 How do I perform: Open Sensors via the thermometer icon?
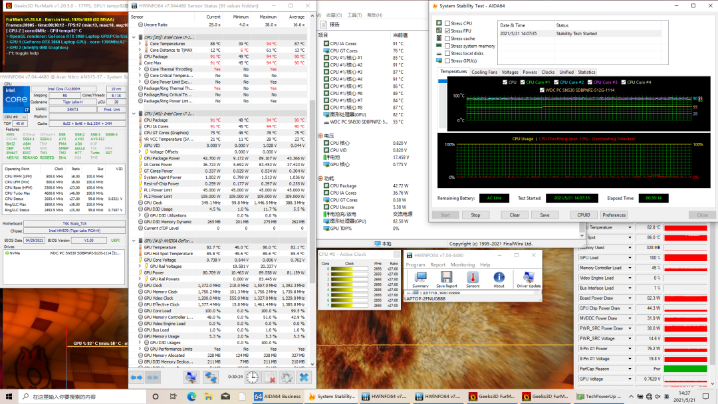472,278
